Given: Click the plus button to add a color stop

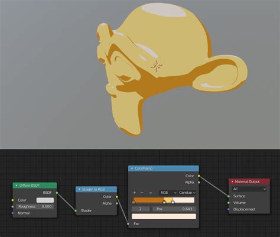Looking at the screenshot, I should (x=135, y=193).
